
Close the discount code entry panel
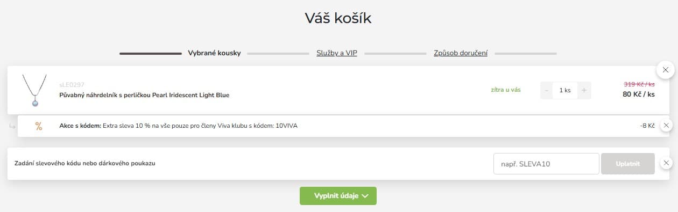pos(666,163)
